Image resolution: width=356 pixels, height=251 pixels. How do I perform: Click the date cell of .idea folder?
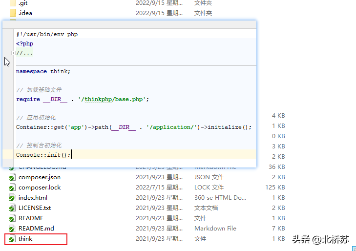pos(159,13)
